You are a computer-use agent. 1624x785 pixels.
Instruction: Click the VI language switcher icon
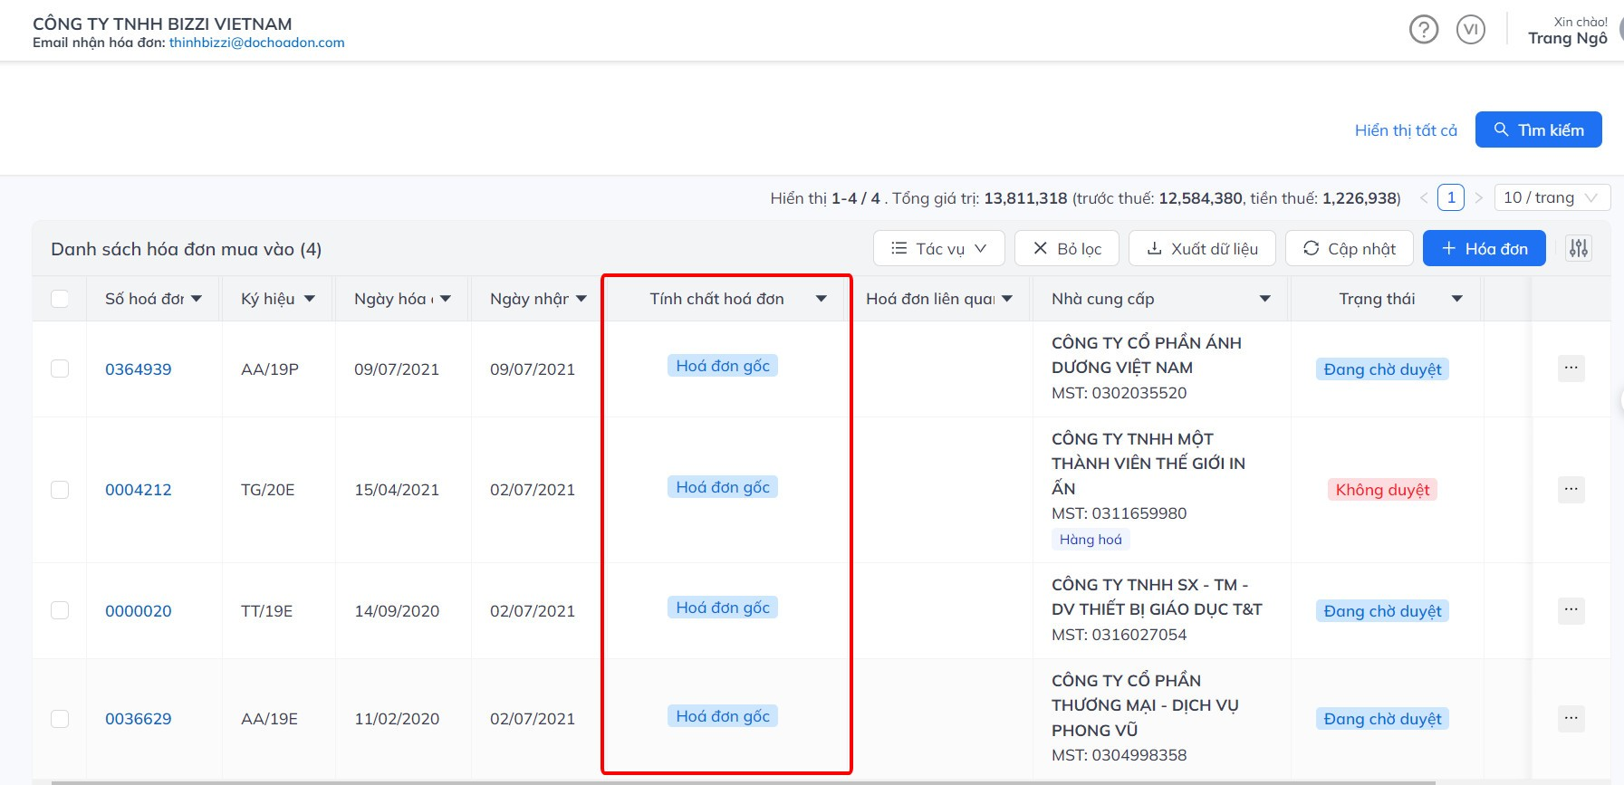1470,30
